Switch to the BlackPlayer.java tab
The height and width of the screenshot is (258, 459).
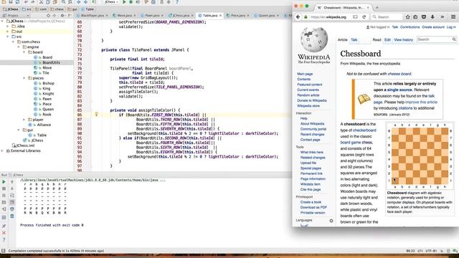point(93,15)
